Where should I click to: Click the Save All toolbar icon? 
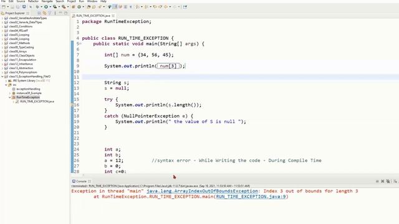[x=17, y=7]
